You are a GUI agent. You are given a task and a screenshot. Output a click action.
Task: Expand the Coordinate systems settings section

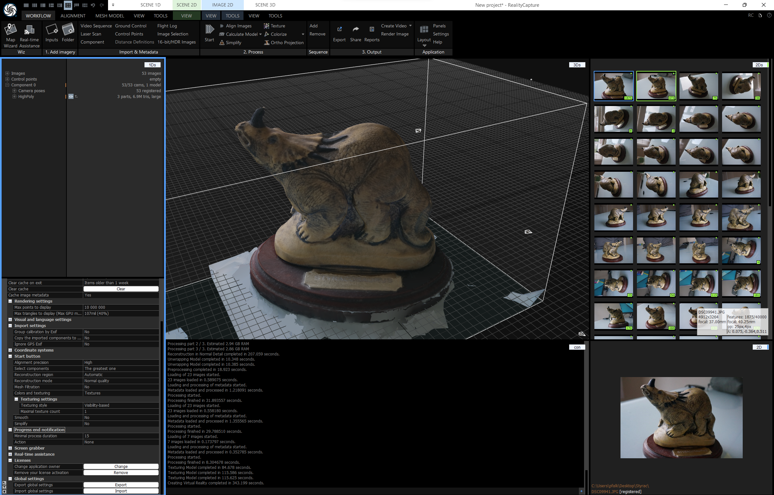pos(10,350)
